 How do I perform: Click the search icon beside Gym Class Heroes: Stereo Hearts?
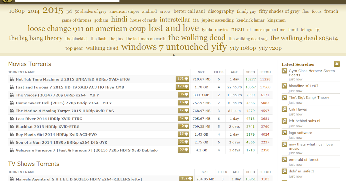pyautogui.click(x=284, y=71)
